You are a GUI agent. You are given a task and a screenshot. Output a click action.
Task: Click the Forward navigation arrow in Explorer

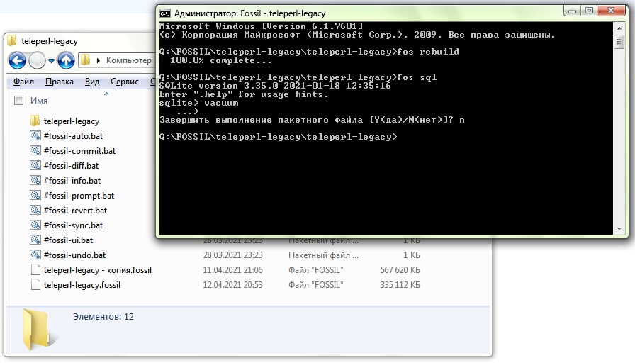click(x=38, y=61)
